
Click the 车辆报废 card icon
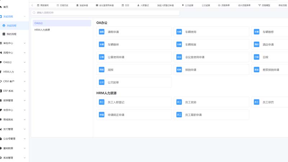(179, 44)
